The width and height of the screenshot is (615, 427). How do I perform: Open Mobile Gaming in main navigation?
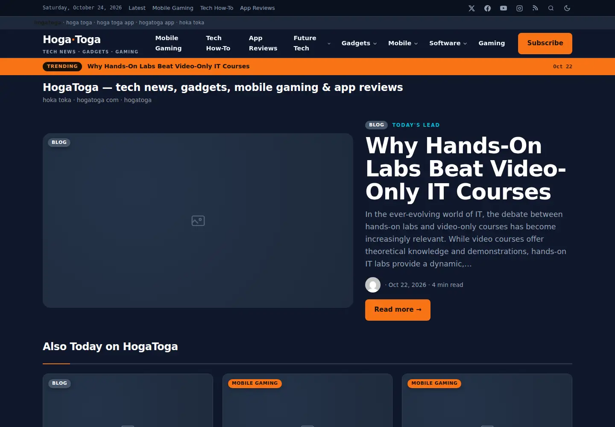168,43
